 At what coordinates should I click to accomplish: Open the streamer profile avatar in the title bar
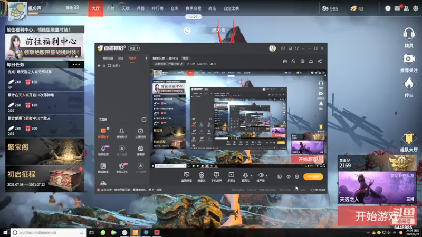tap(272, 48)
